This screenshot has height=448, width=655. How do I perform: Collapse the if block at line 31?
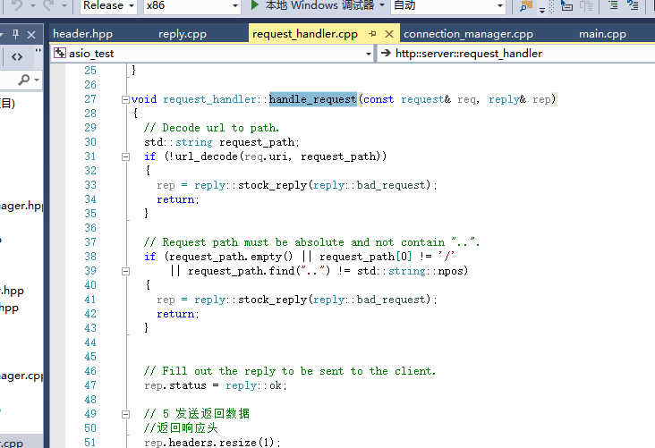click(125, 157)
